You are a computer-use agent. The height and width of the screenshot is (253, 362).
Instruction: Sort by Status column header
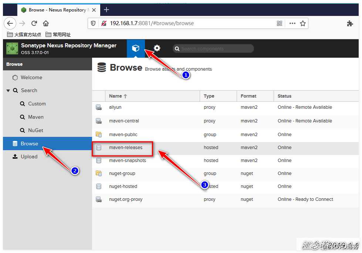click(x=316, y=96)
